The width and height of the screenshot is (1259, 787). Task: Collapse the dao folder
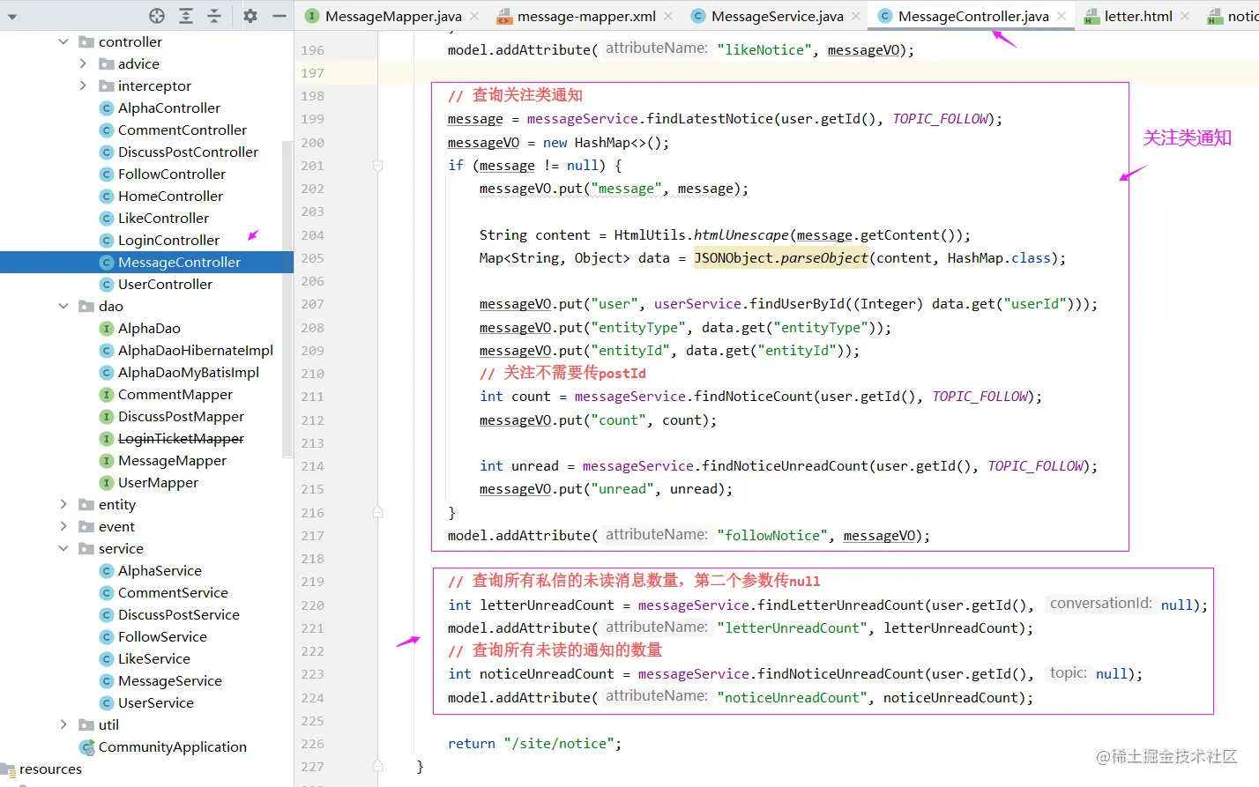63,306
